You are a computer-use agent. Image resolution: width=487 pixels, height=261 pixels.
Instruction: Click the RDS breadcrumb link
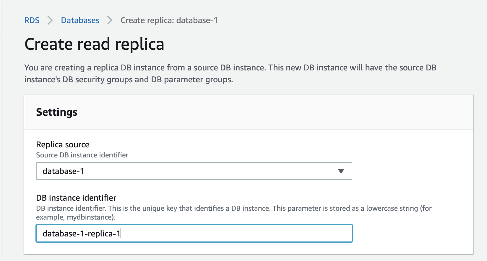pyautogui.click(x=32, y=20)
